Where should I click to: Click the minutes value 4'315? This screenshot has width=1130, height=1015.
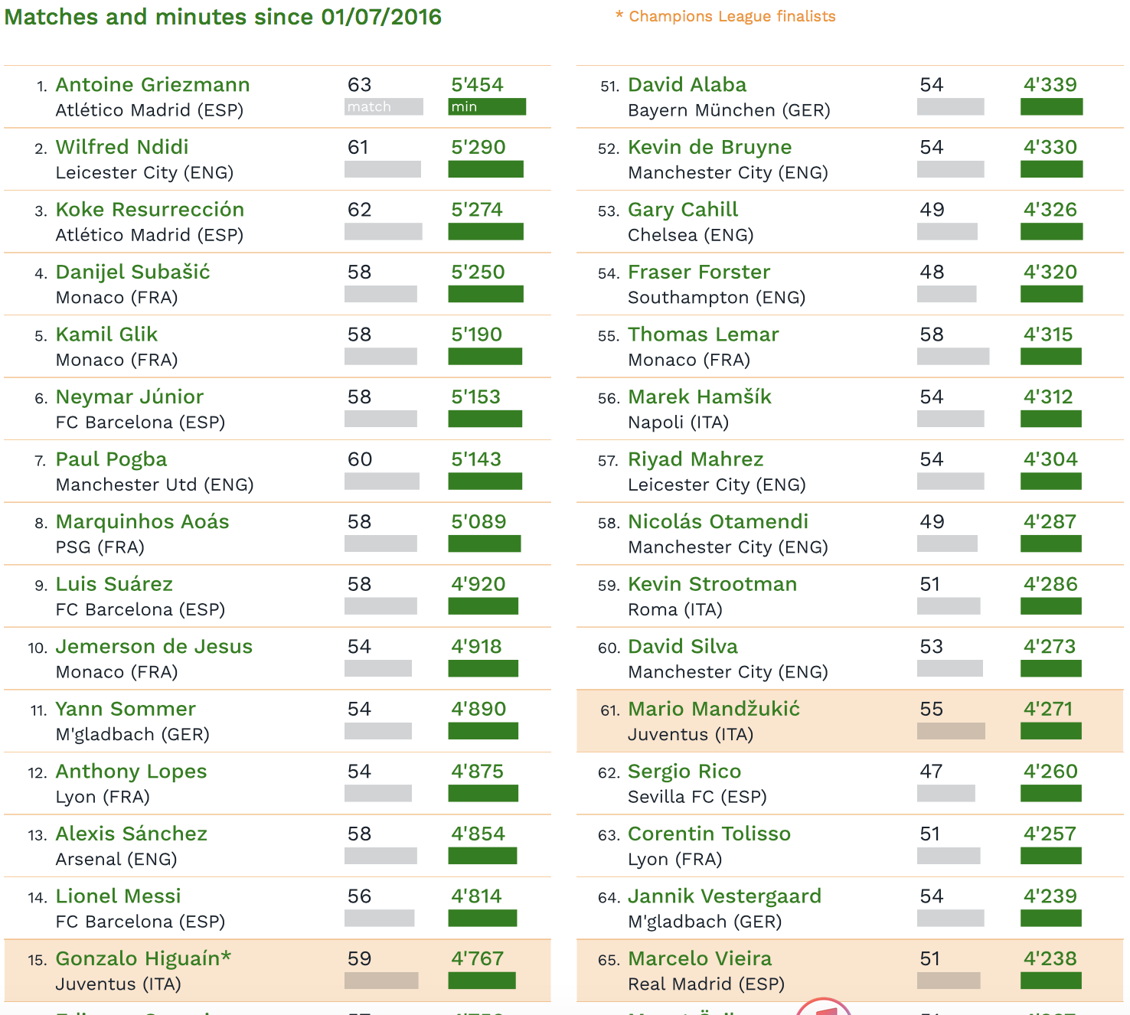(x=1048, y=335)
